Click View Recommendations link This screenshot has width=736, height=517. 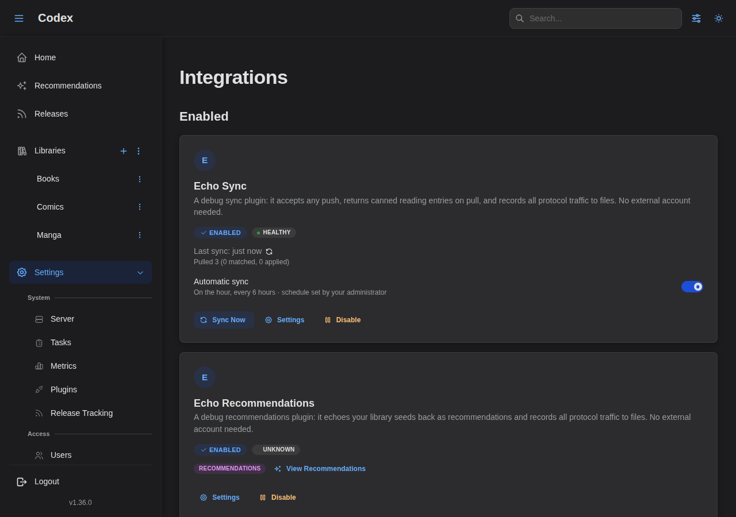click(320, 469)
